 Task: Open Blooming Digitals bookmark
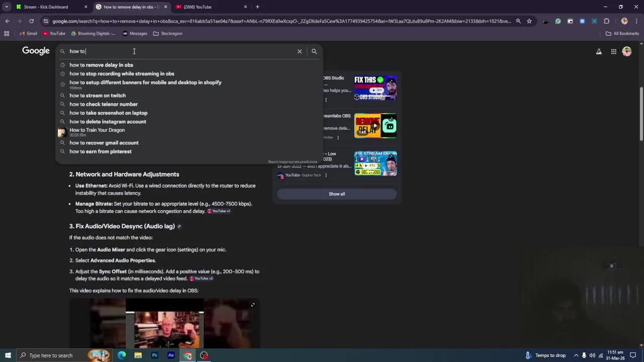pos(93,34)
